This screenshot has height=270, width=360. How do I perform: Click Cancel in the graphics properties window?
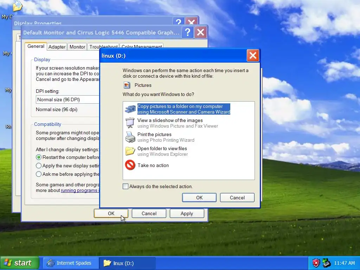(149, 213)
